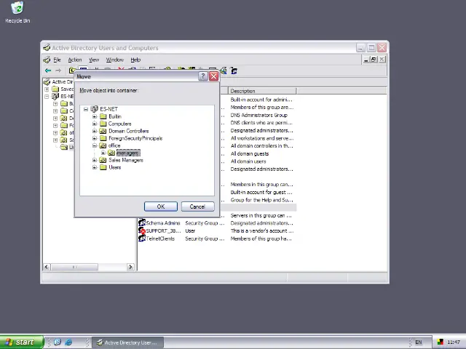The image size is (466, 349).
Task: Open the Start menu
Action: (x=22, y=342)
